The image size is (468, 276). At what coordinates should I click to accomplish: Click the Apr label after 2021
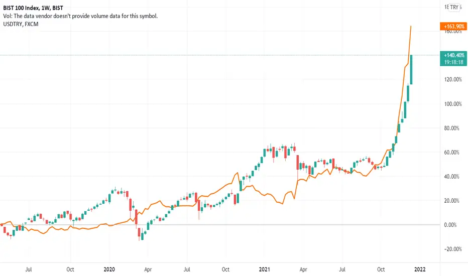[303, 269]
